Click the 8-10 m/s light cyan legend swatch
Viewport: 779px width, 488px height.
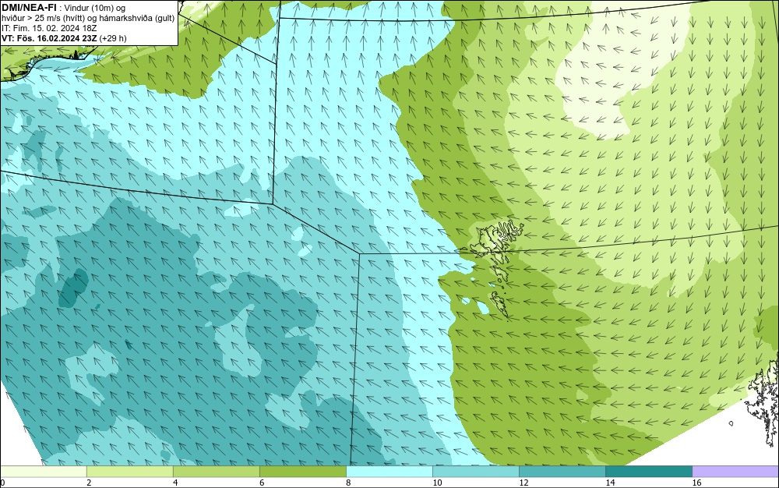(389, 472)
